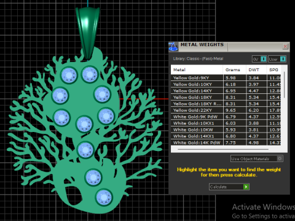The image size is (295, 221).
Task: Click the vertical scrollbar of the metals list
Action: 284,85
